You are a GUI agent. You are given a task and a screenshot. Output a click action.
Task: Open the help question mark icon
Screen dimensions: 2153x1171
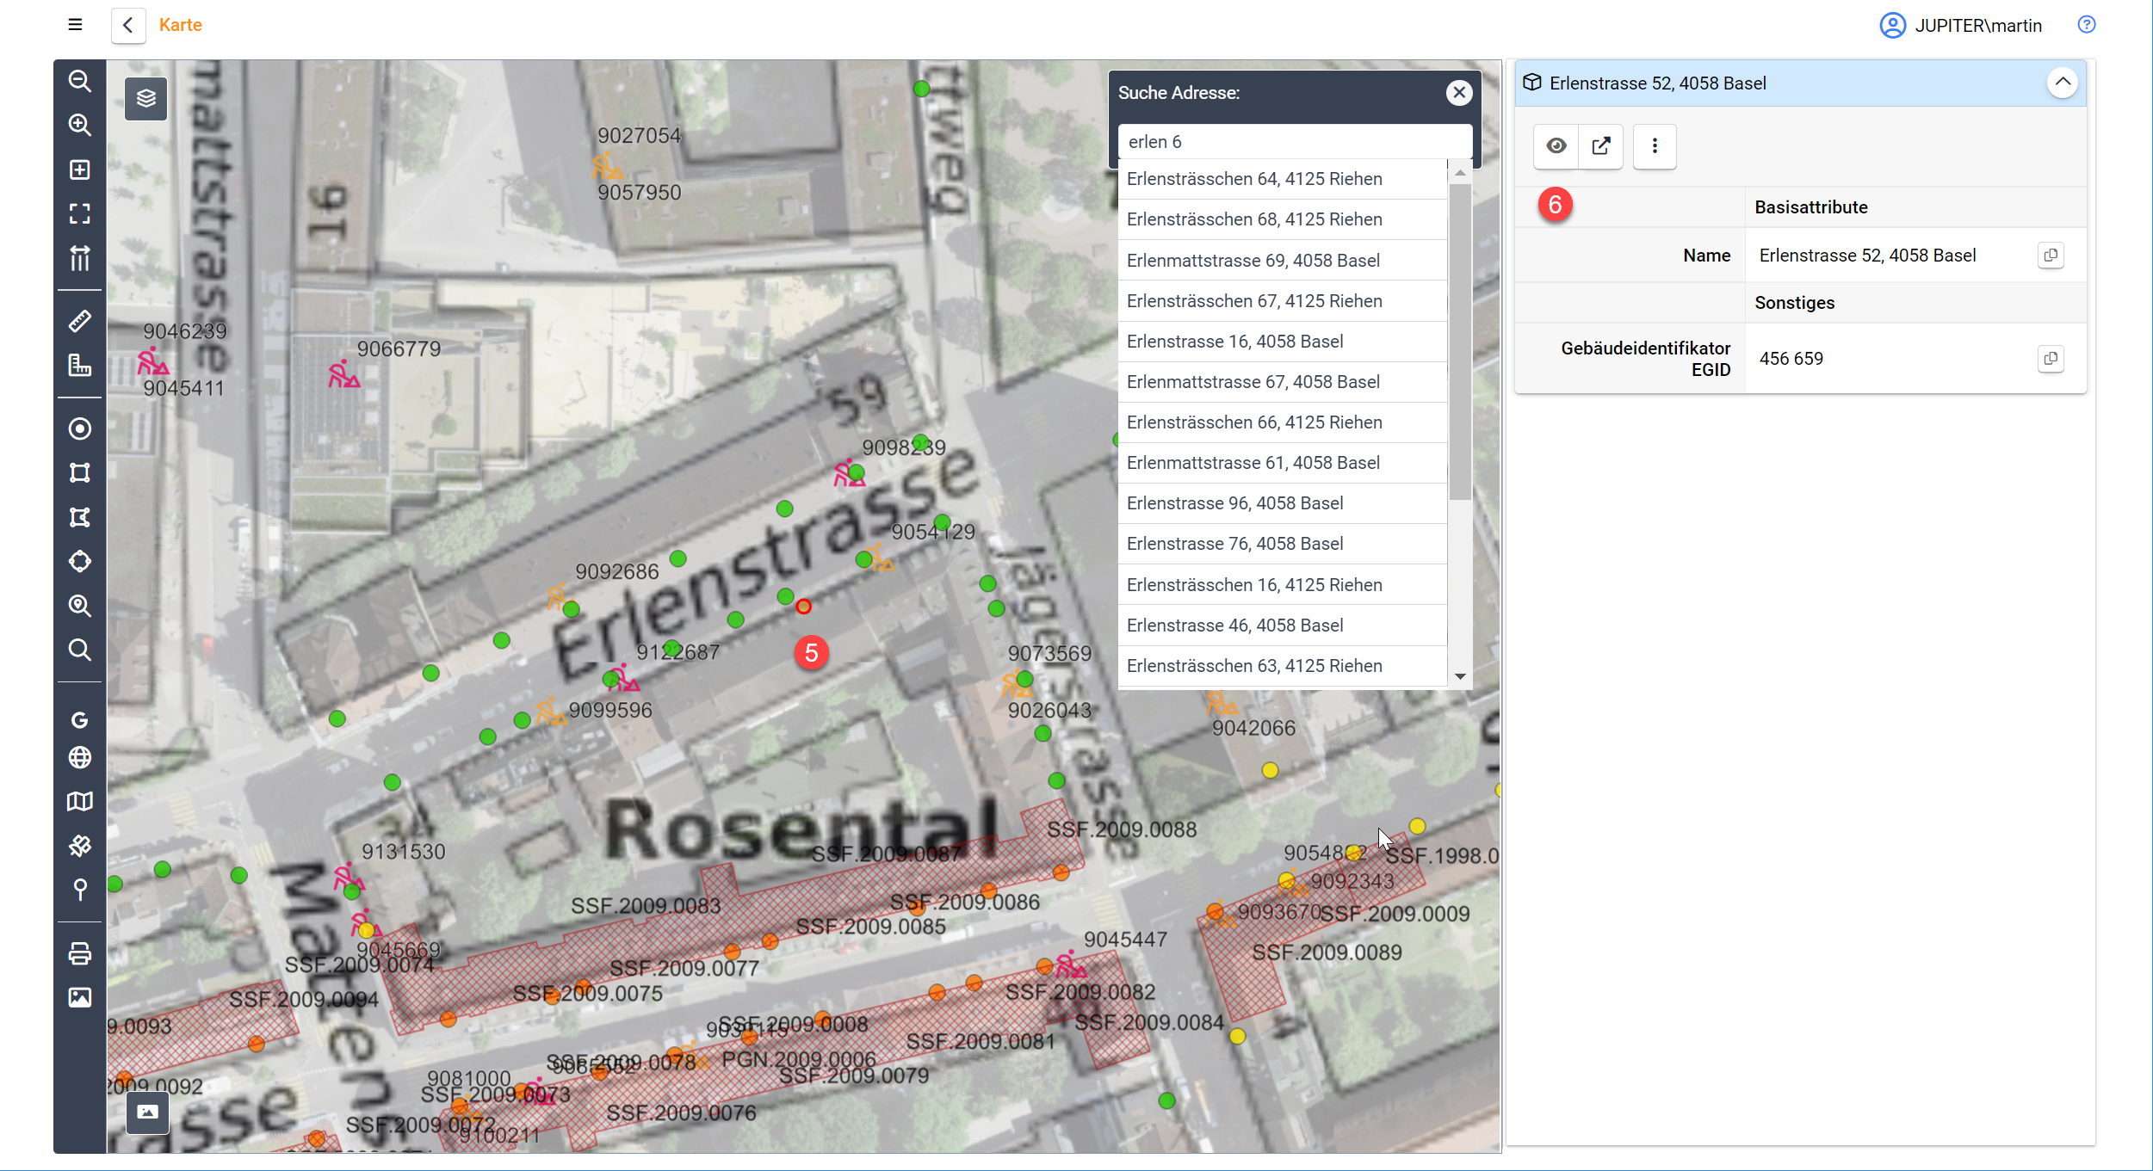point(2087,25)
